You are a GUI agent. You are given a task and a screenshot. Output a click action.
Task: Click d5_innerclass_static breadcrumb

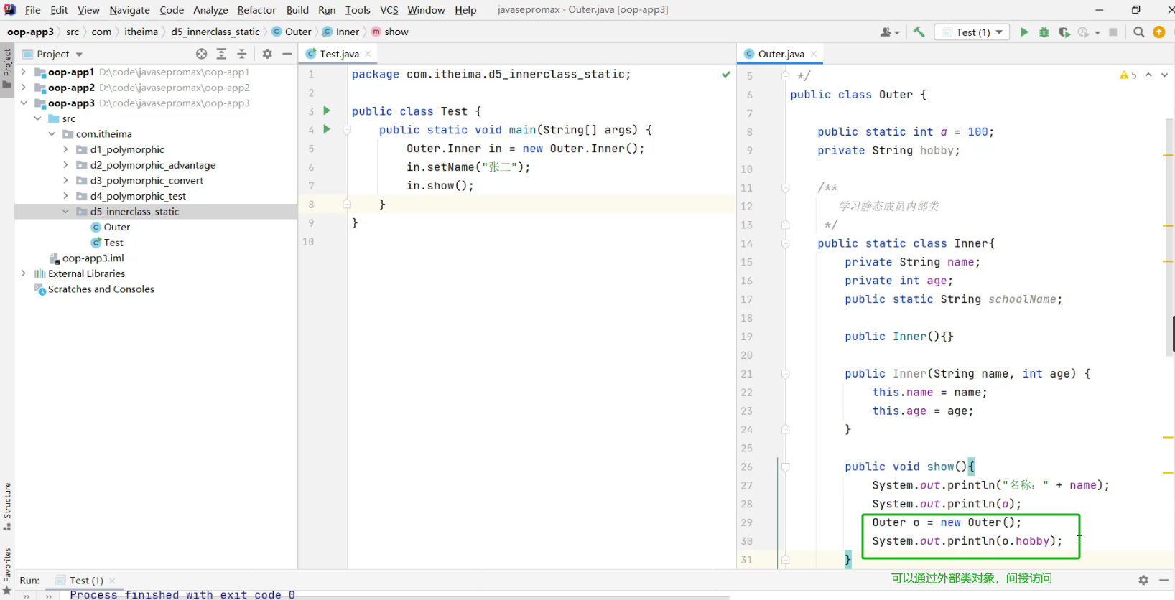pyautogui.click(x=215, y=32)
